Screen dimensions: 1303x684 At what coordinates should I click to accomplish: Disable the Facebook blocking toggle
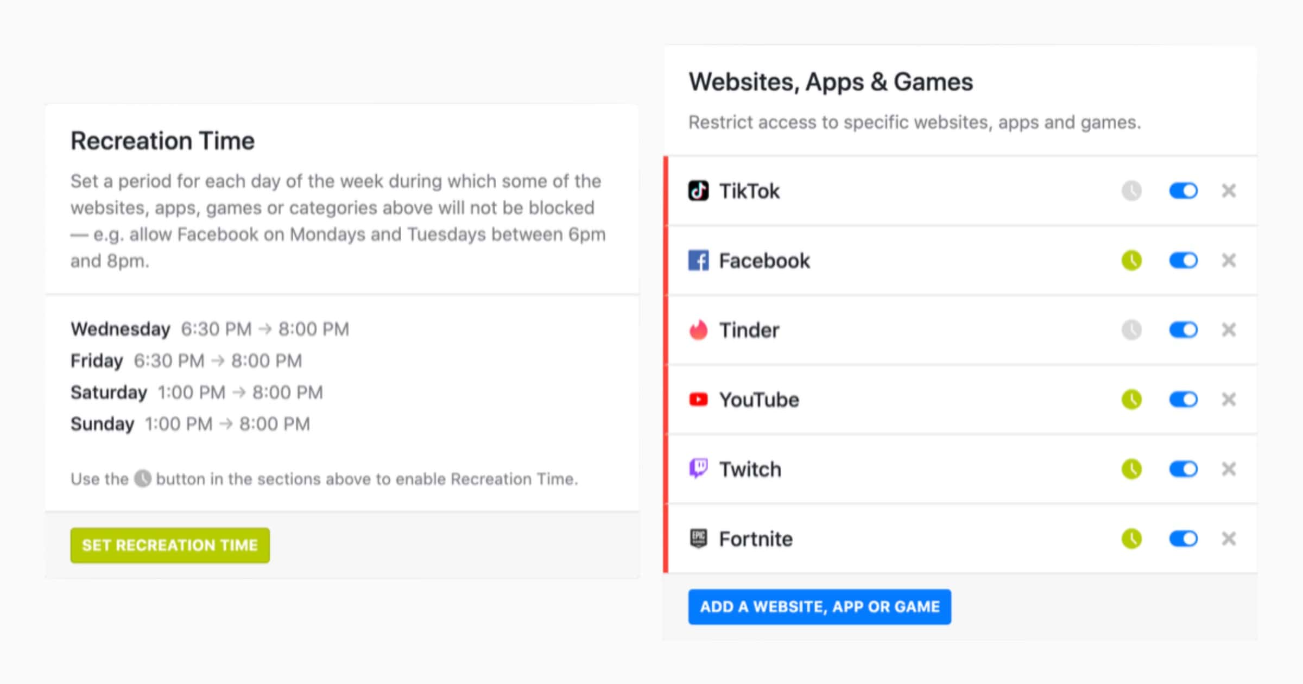click(x=1183, y=261)
